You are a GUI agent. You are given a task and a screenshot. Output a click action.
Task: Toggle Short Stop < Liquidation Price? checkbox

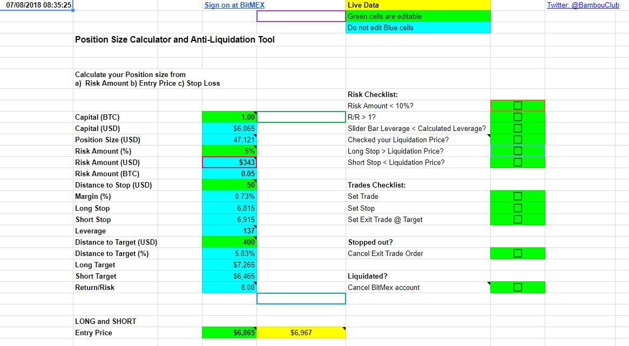[517, 162]
